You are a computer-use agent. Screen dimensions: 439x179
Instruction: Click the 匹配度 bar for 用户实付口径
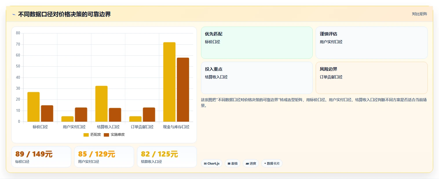click(67, 119)
